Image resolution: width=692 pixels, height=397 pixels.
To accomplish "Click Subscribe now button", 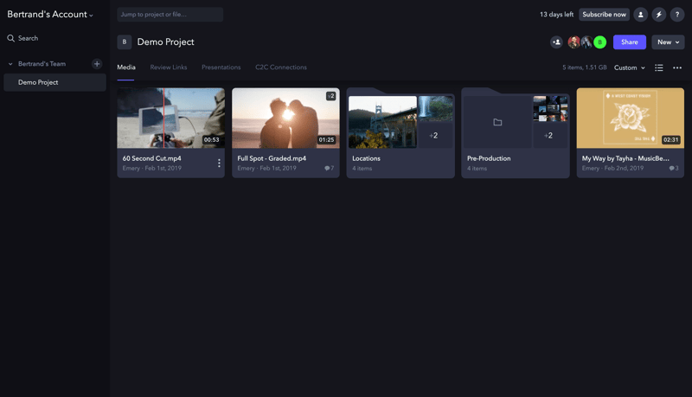I will (604, 15).
